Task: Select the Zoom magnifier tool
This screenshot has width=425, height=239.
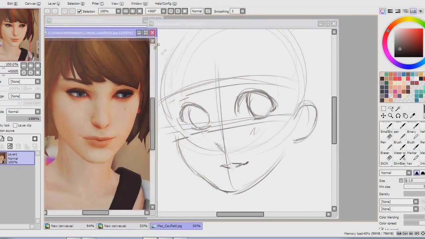Action: [391, 116]
